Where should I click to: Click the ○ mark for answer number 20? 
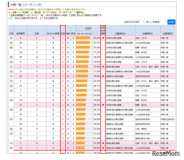(x=63, y=43)
